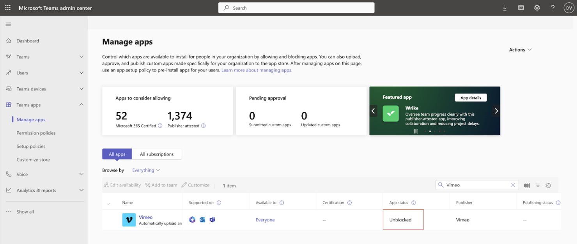
Task: Toggle the select-all checkmark in table header
Action: pos(109,203)
